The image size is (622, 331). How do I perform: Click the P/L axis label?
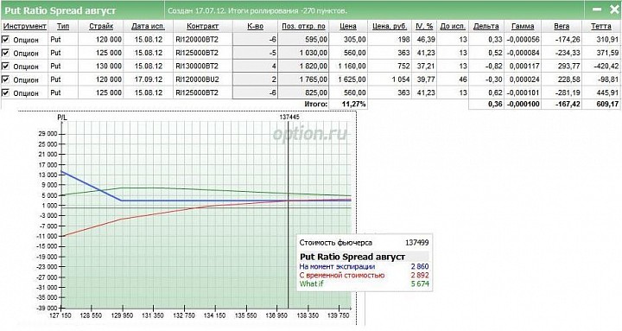pos(62,118)
